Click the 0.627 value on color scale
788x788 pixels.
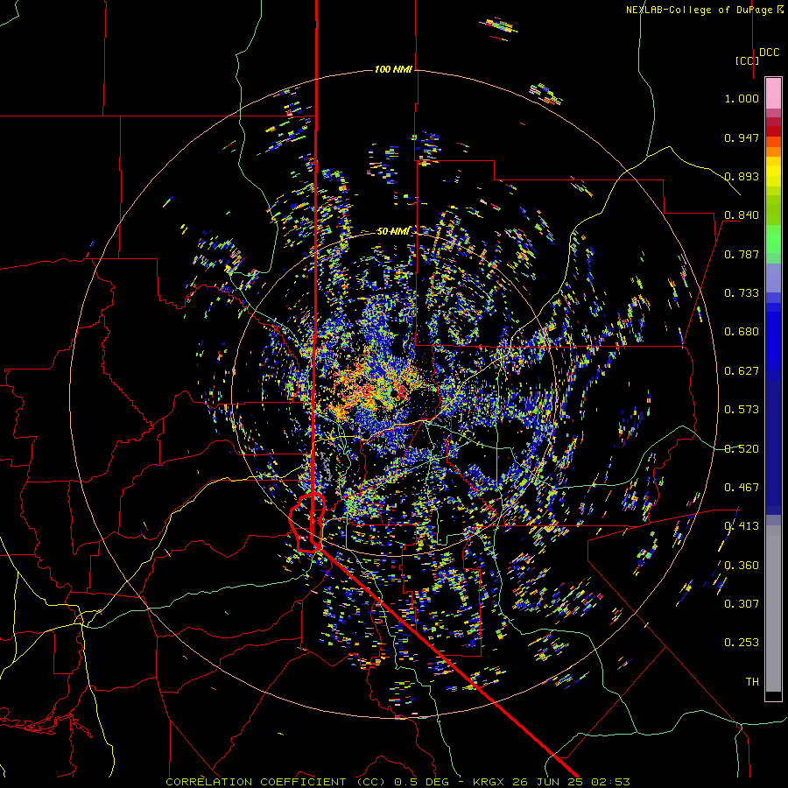(742, 371)
